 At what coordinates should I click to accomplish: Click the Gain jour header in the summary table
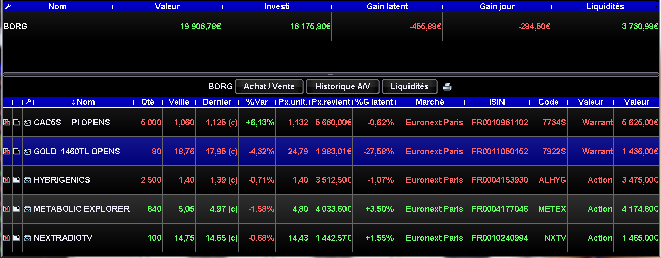tap(497, 7)
